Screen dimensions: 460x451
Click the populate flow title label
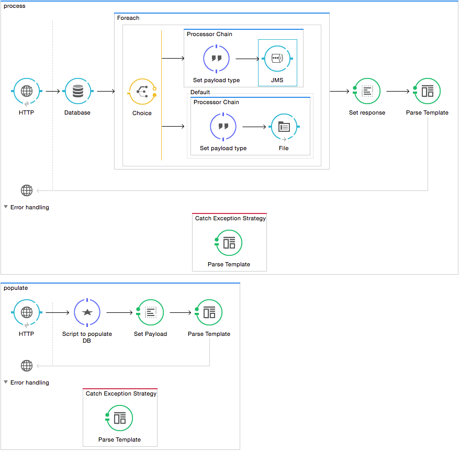tap(16, 288)
